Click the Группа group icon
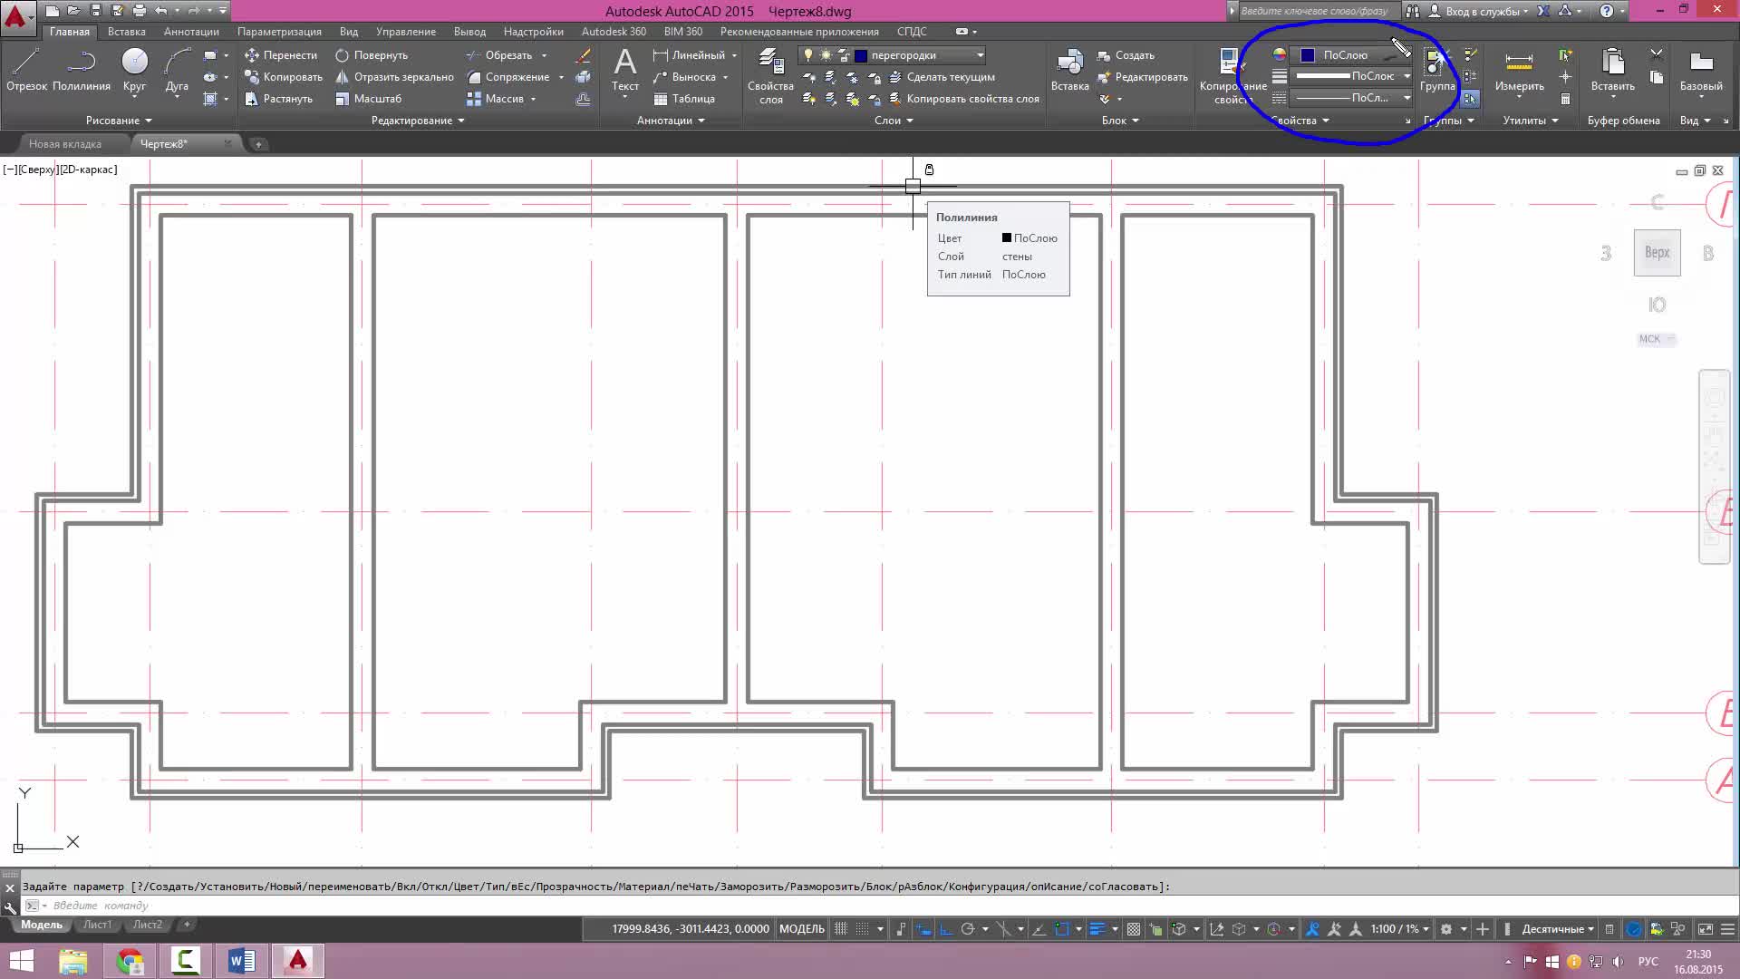Screen dimensions: 1740x979 tap(1436, 70)
